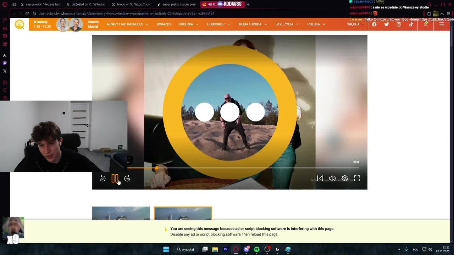This screenshot has height=255, width=454.
Task: Open the Logitech G Hub taskbar icon
Action: pos(277,249)
